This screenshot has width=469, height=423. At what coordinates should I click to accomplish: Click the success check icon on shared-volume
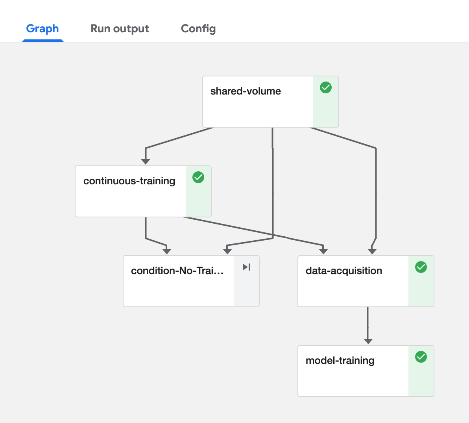click(x=325, y=87)
